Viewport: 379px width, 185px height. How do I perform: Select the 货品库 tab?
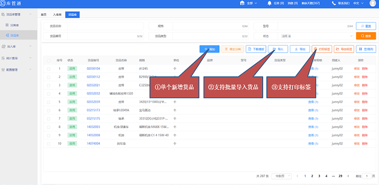coord(72,15)
